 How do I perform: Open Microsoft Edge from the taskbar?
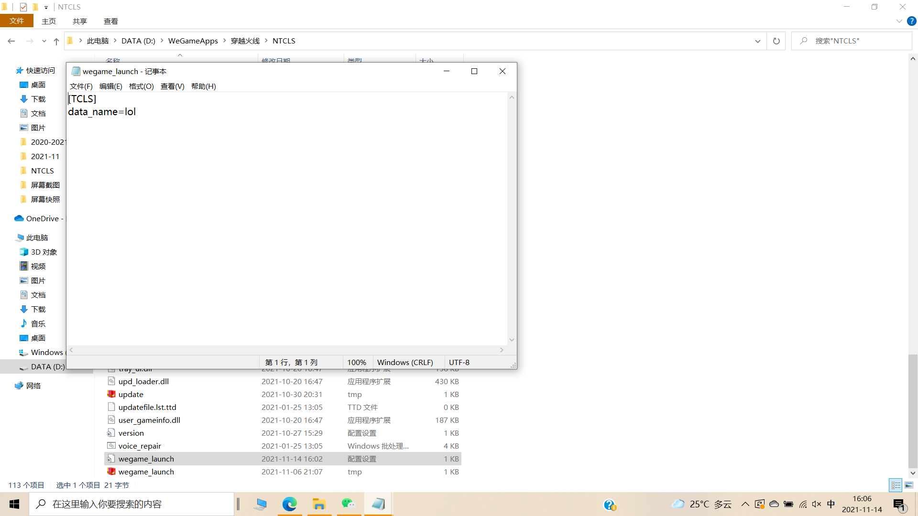[x=289, y=504]
